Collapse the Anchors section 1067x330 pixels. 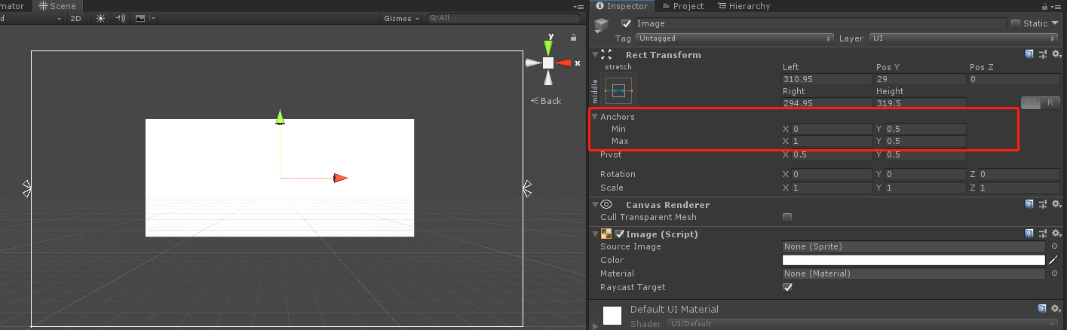[595, 117]
